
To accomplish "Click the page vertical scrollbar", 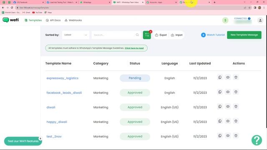I will [x=266, y=71].
